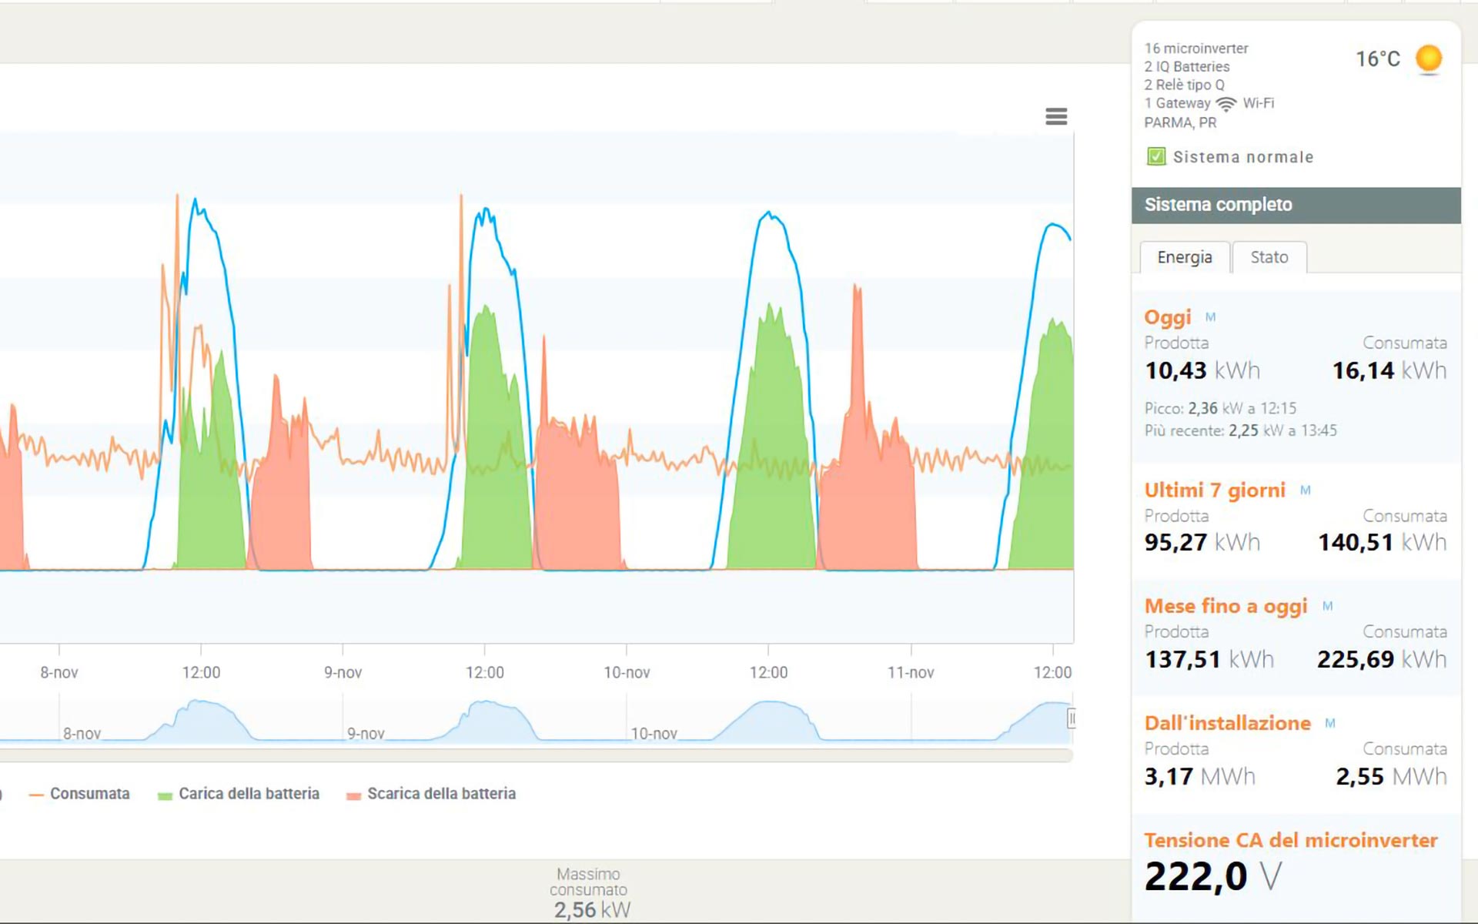Click the M badge beside Dall'installazione
Image resolution: width=1478 pixels, height=924 pixels.
1329,723
